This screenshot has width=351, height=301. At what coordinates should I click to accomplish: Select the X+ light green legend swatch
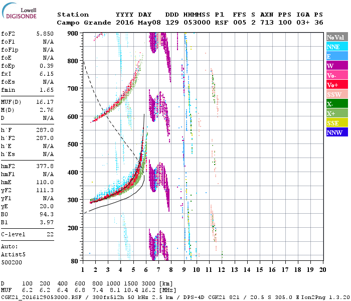(x=337, y=113)
